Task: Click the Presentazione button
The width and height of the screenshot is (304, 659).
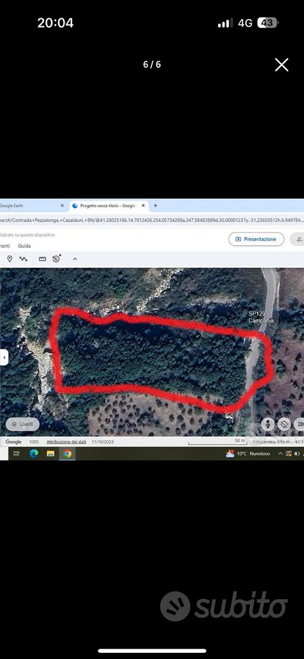Action: click(x=256, y=239)
